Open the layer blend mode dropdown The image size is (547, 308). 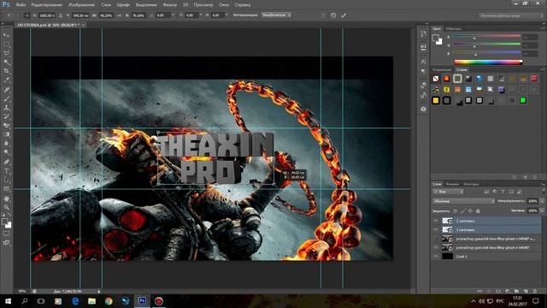[x=464, y=201]
